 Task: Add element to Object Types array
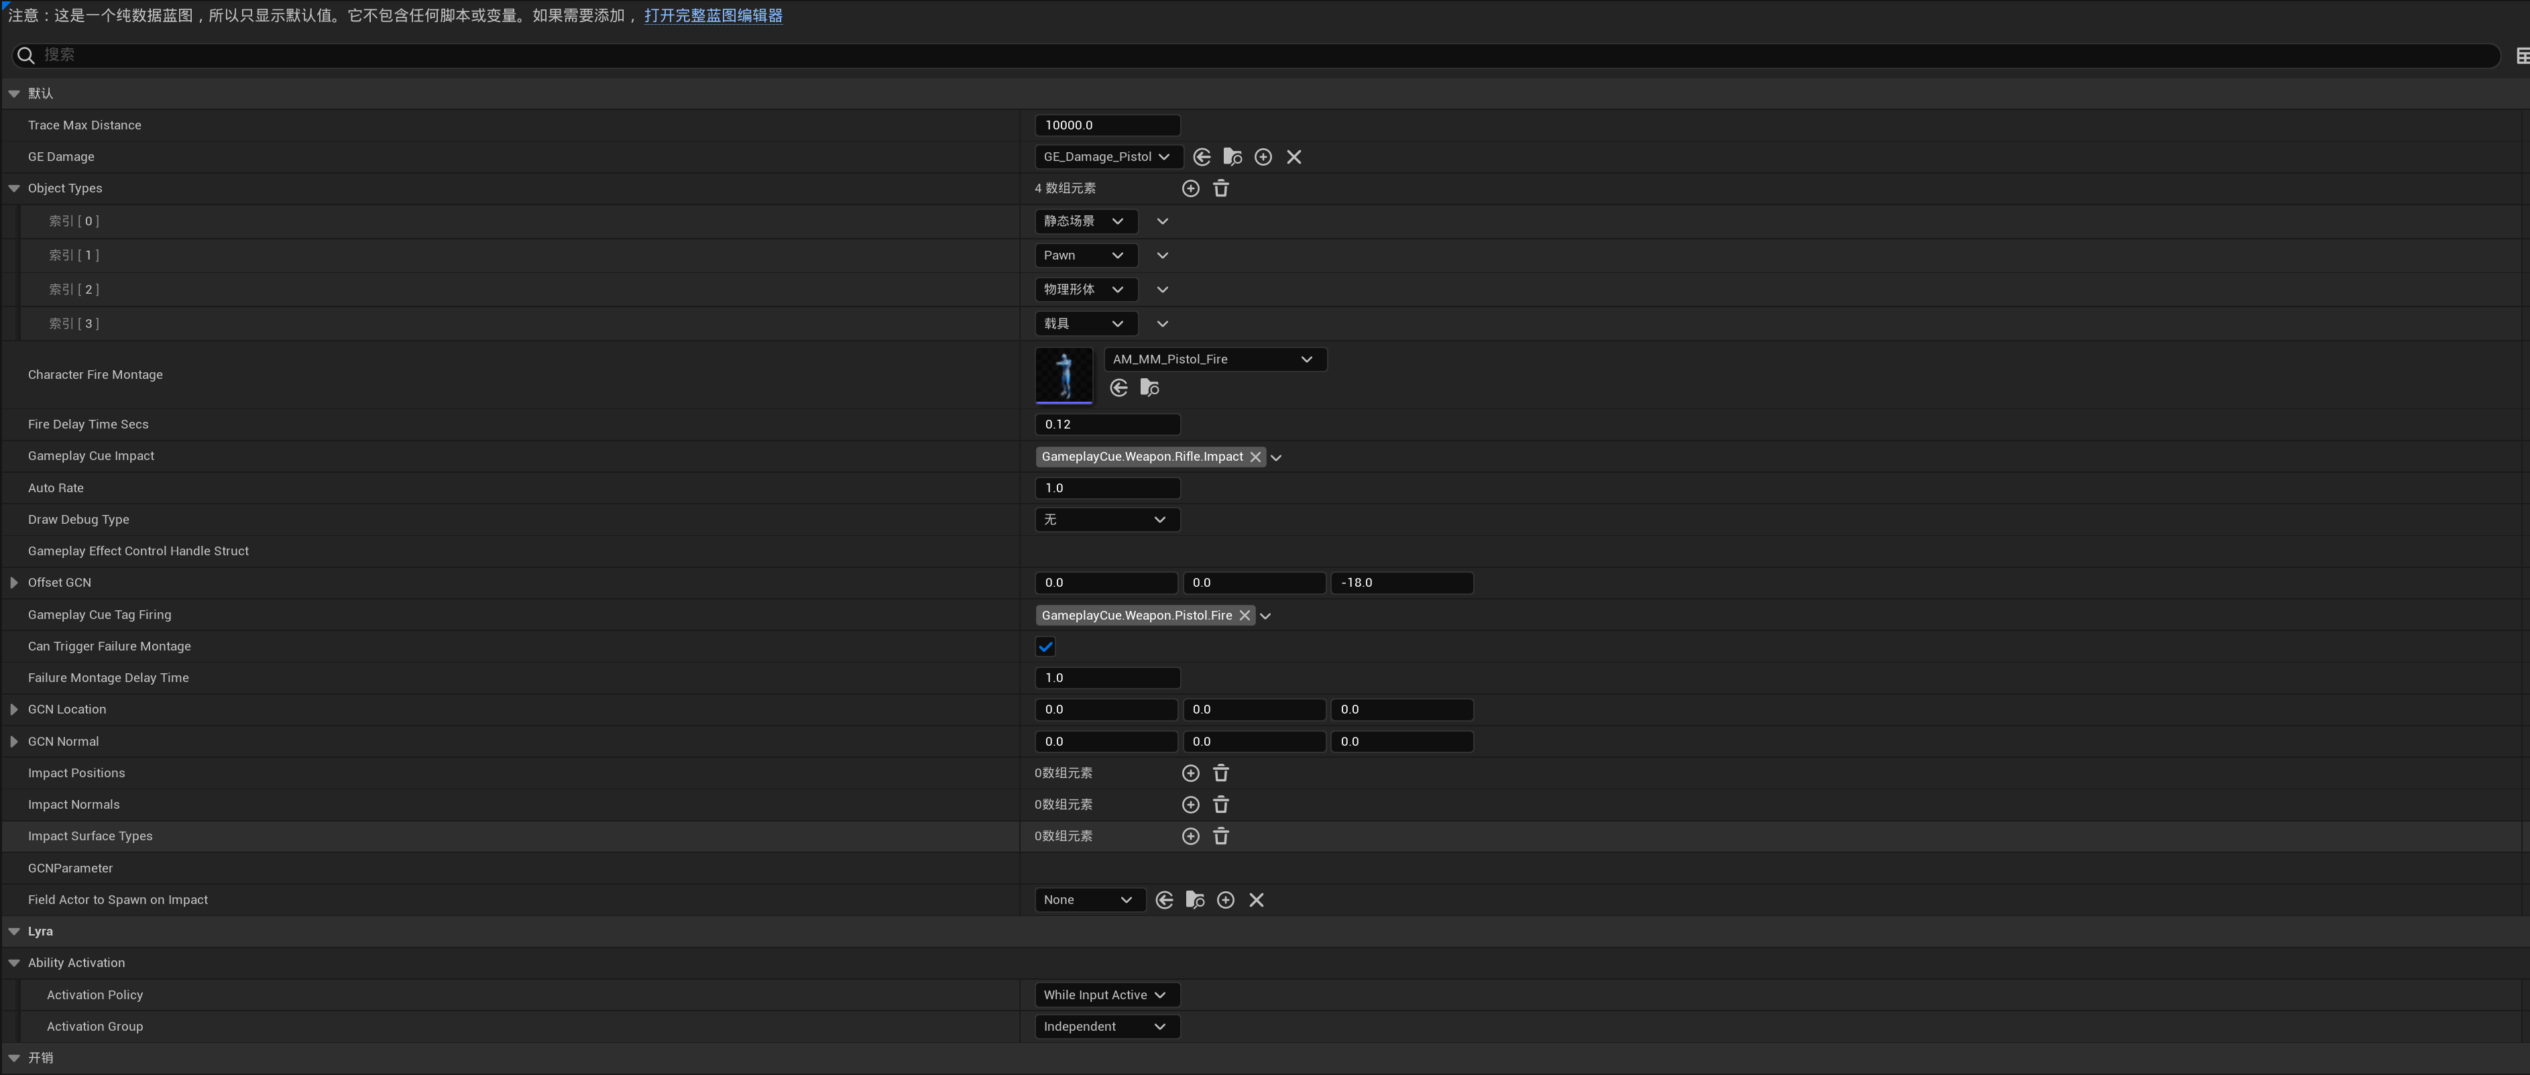(x=1190, y=188)
